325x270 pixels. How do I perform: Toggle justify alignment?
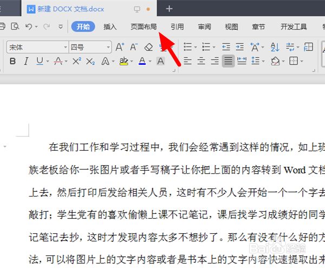[x=229, y=61]
